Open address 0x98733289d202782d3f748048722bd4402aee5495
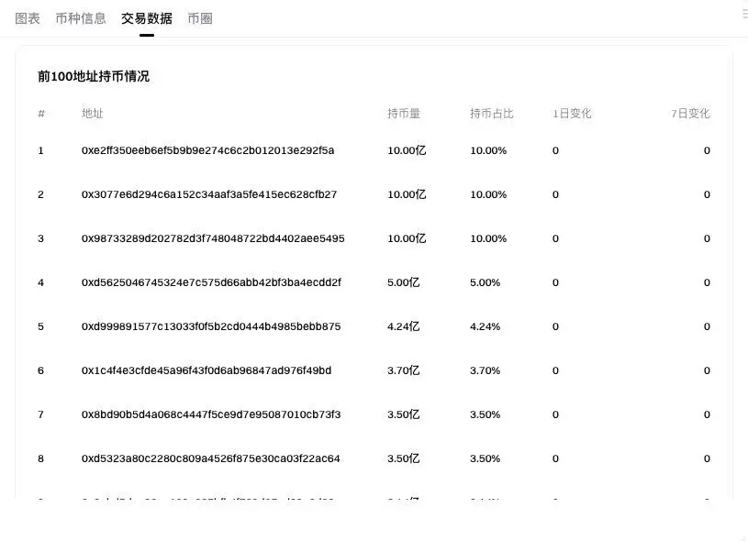The width and height of the screenshot is (748, 541). (x=213, y=238)
